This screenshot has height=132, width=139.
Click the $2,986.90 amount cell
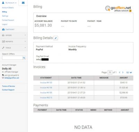click(124, 93)
